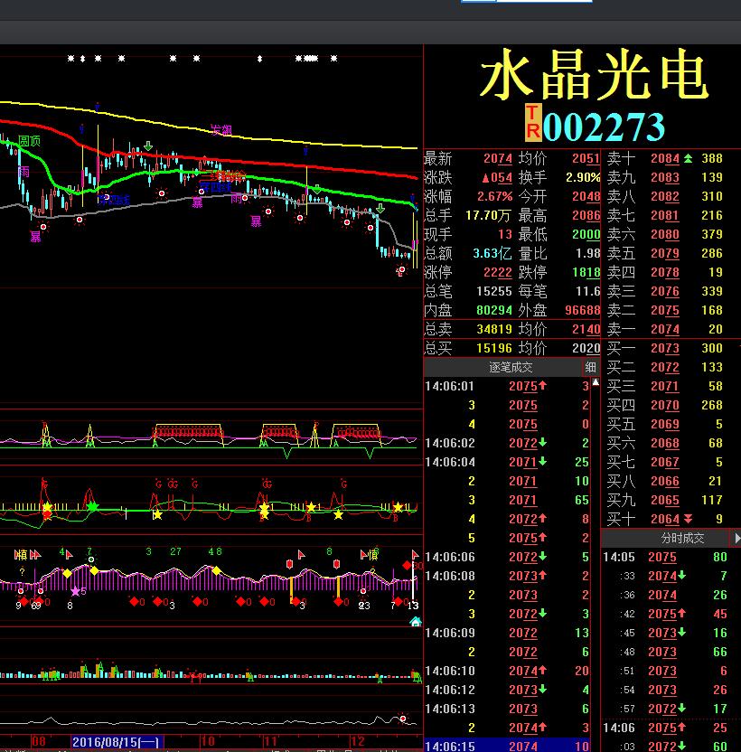Click the 买一 bid price 2073
The width and height of the screenshot is (741, 752).
point(665,348)
